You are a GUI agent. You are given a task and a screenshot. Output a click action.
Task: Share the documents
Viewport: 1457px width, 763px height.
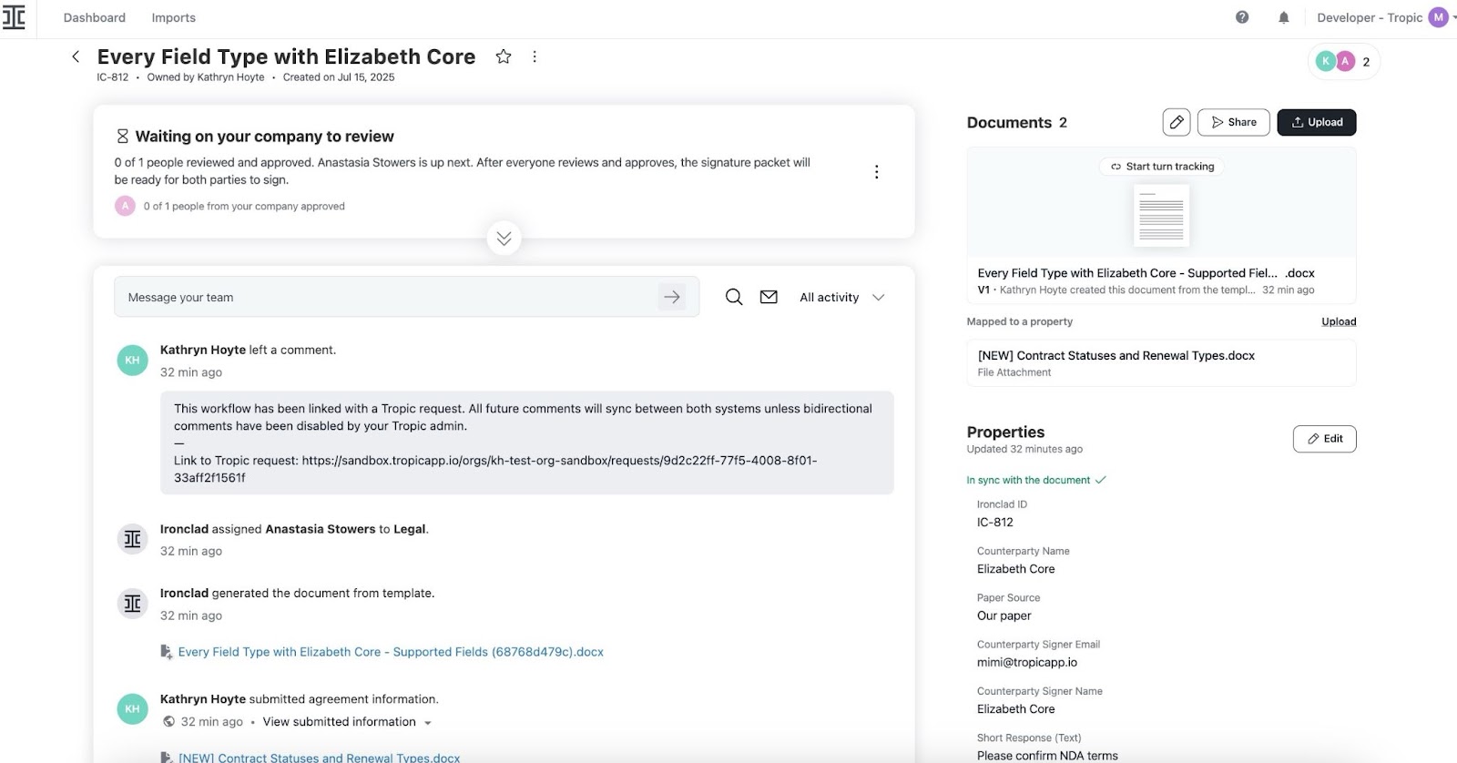click(1234, 122)
